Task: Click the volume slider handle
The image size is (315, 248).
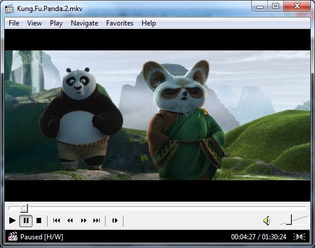Action: pyautogui.click(x=289, y=220)
